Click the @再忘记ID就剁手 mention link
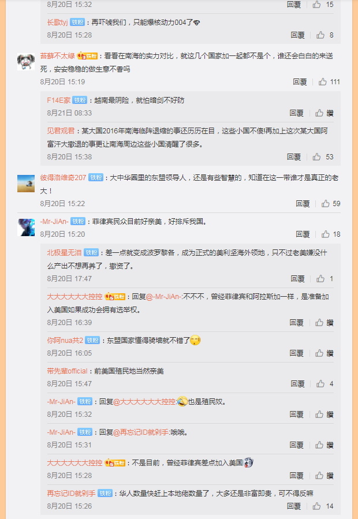This screenshot has width=358, height=519. tap(141, 432)
